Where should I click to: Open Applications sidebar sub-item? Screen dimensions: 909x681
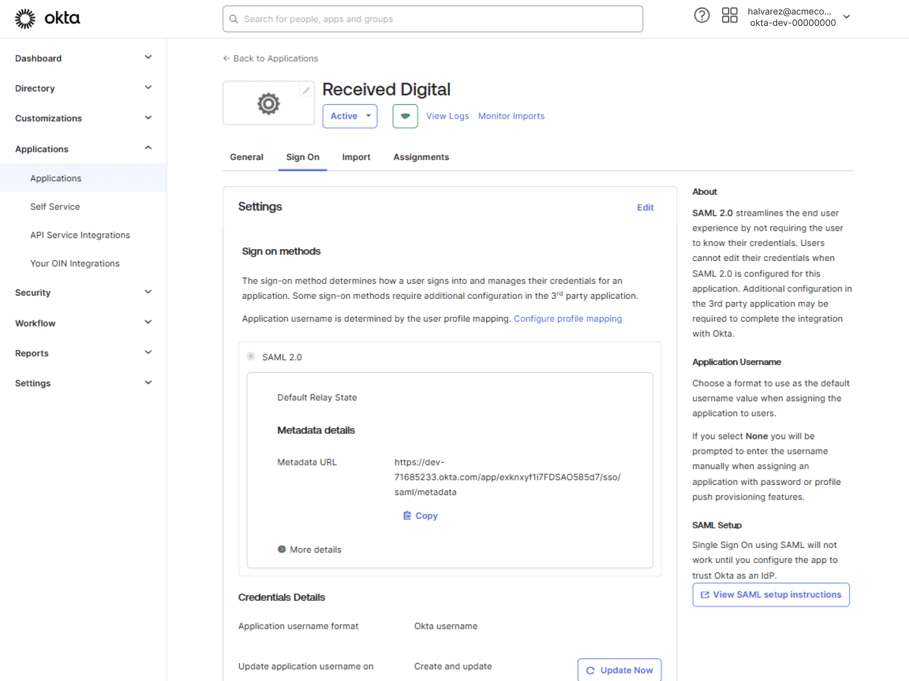(56, 178)
